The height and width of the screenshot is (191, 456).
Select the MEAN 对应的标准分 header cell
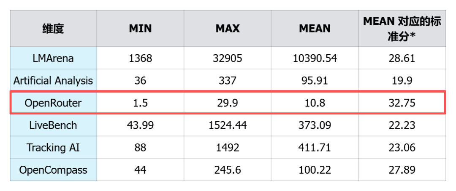tap(402, 29)
